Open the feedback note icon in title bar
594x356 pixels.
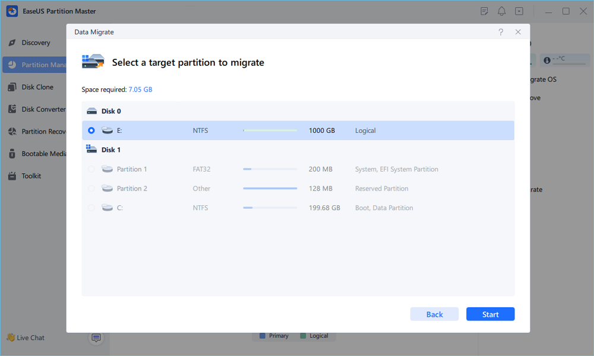pos(484,11)
